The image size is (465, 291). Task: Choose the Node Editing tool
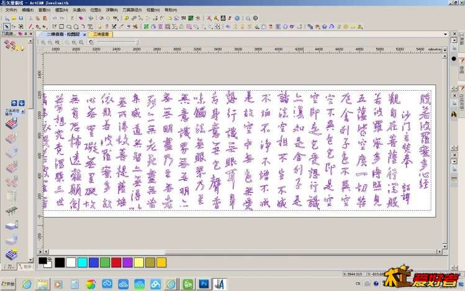14,27
